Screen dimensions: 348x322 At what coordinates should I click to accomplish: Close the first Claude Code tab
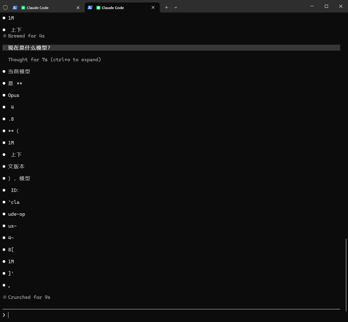click(x=78, y=8)
